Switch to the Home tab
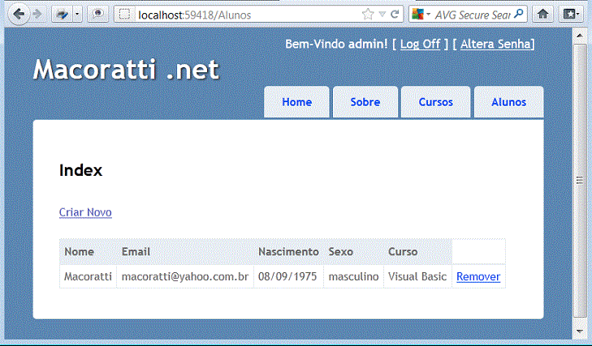592x346 pixels. 296,102
